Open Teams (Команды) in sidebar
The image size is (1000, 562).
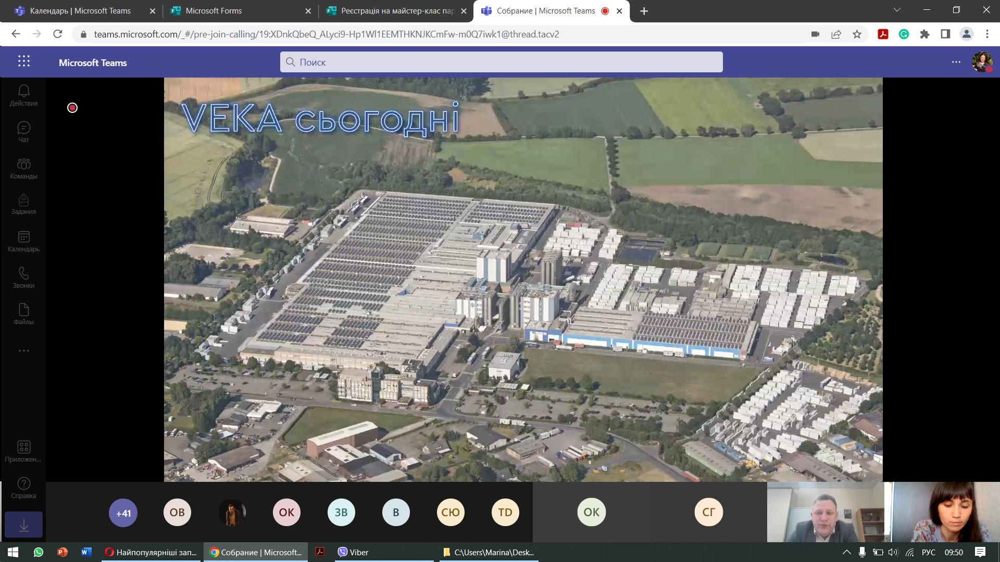(23, 169)
